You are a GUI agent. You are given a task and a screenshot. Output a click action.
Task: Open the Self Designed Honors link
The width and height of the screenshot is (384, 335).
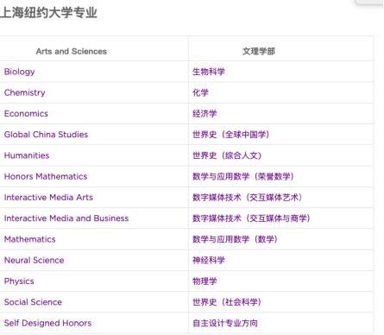47,323
